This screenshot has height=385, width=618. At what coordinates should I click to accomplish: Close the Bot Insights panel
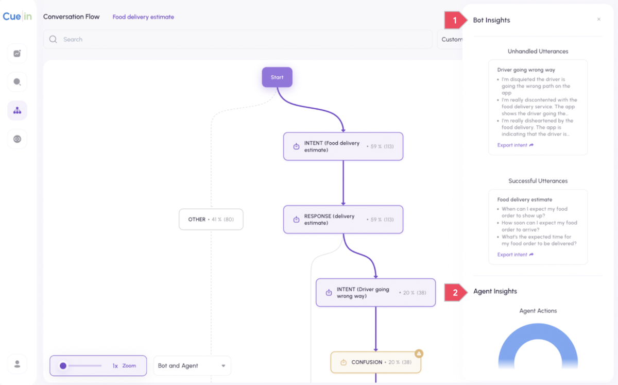point(598,20)
